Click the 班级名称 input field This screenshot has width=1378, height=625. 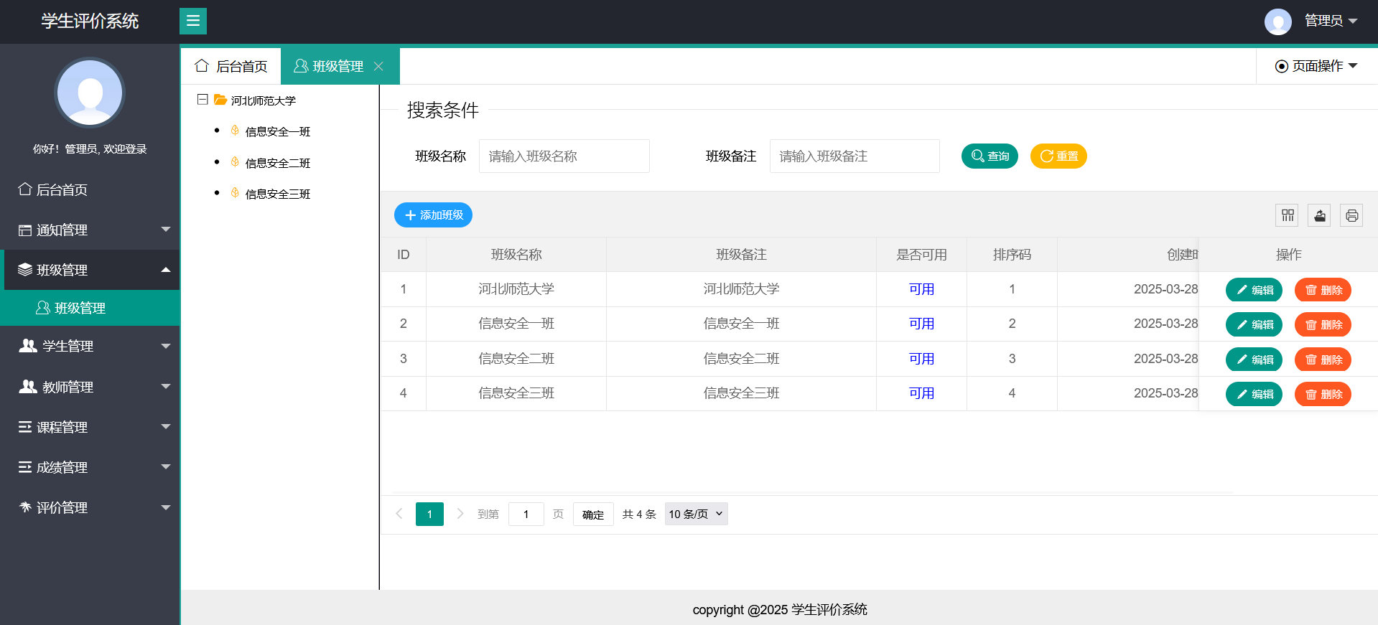point(564,156)
